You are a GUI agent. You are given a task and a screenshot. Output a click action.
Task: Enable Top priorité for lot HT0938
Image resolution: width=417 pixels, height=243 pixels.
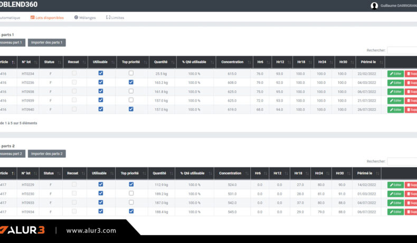click(x=131, y=91)
